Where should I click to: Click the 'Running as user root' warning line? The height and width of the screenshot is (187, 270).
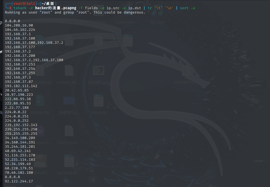tap(75, 12)
